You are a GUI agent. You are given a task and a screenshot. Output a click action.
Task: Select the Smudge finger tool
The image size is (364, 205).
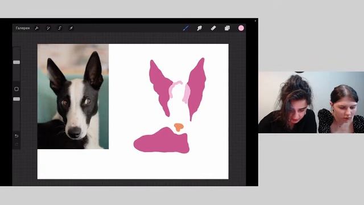(200, 28)
